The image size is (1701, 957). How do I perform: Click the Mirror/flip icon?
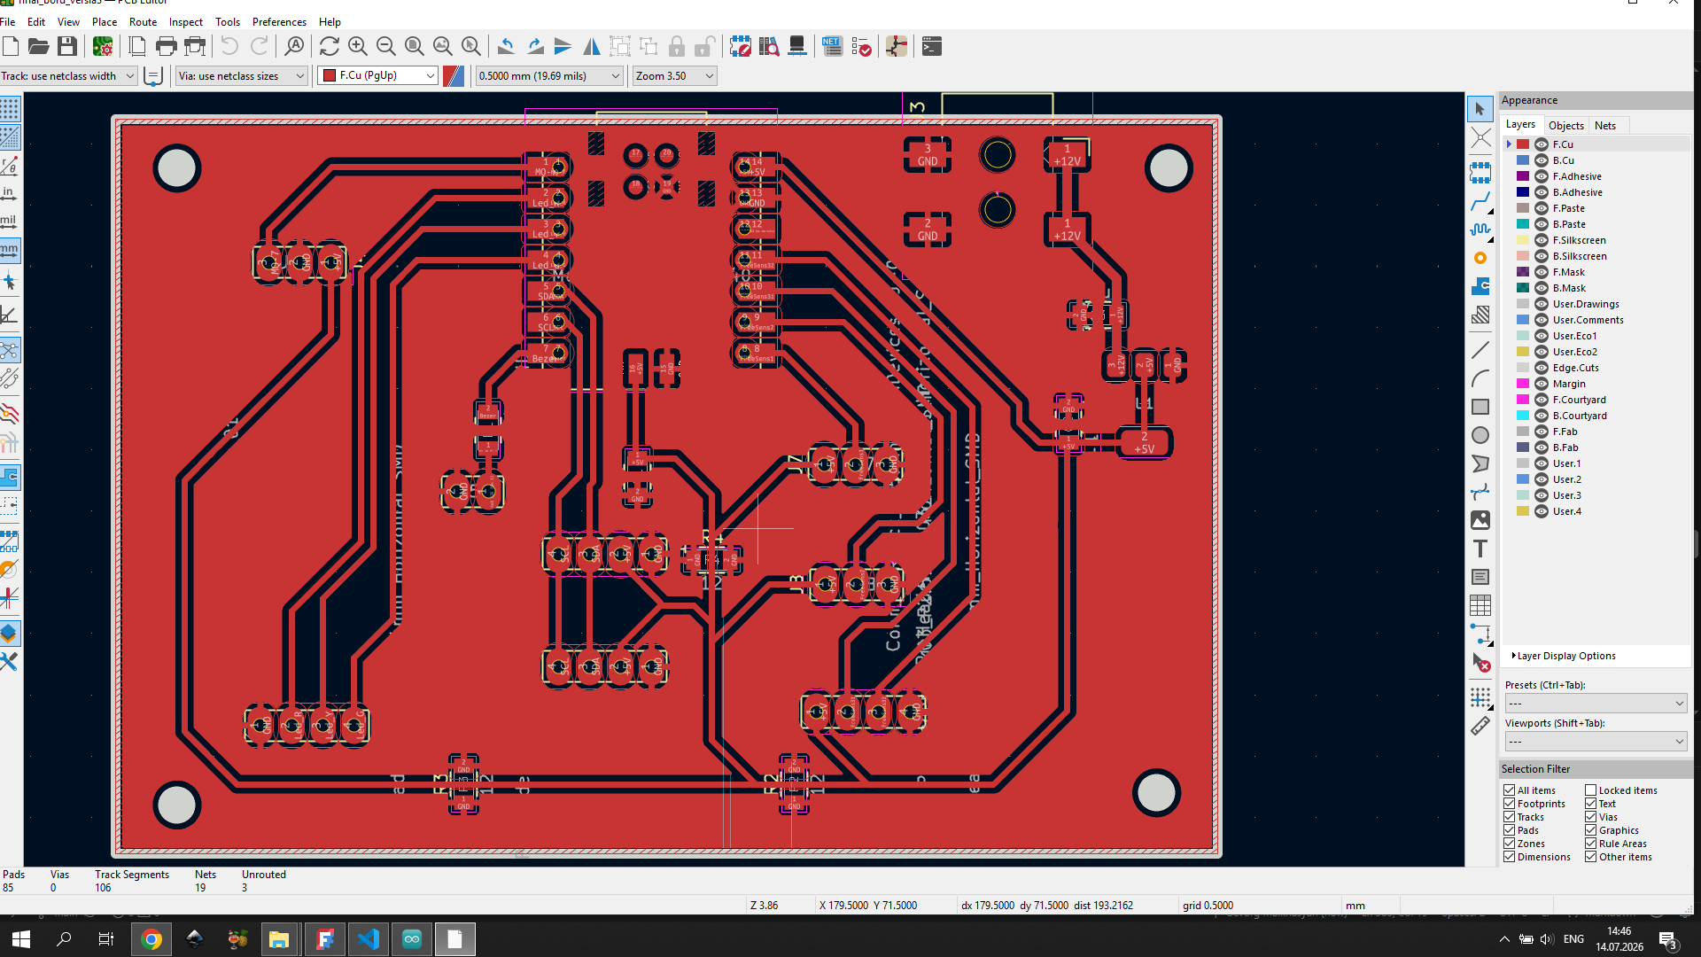[592, 47]
